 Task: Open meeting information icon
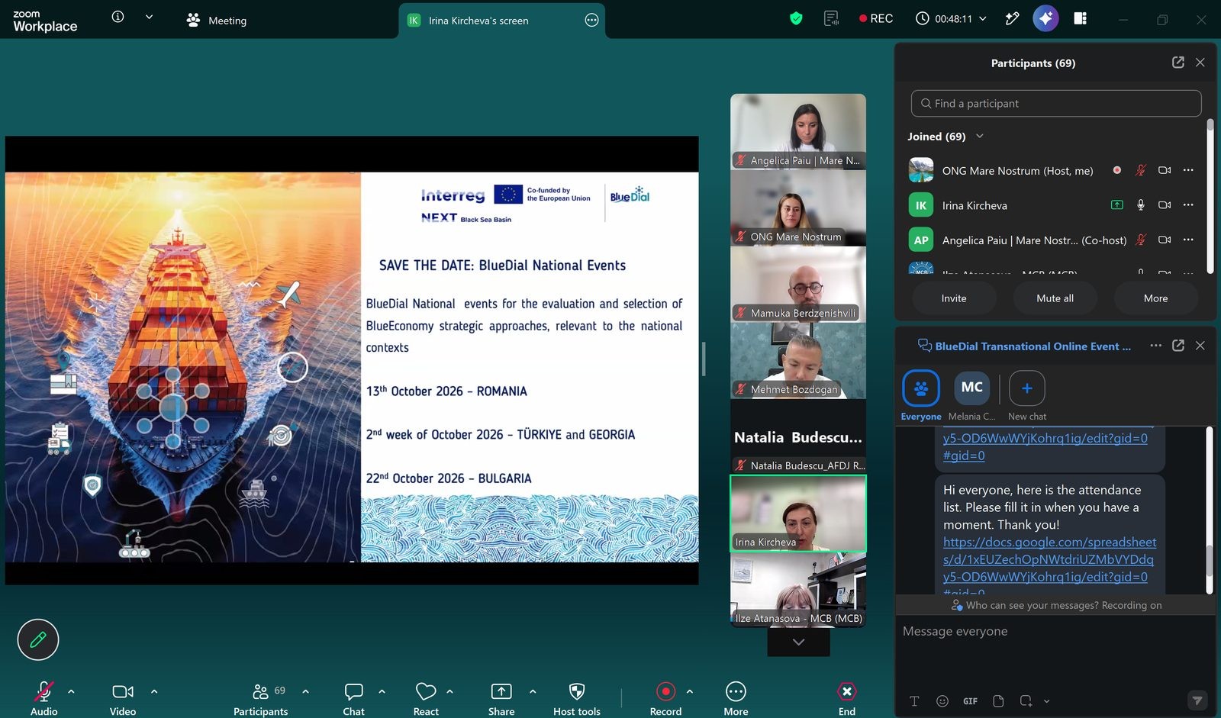pos(118,17)
